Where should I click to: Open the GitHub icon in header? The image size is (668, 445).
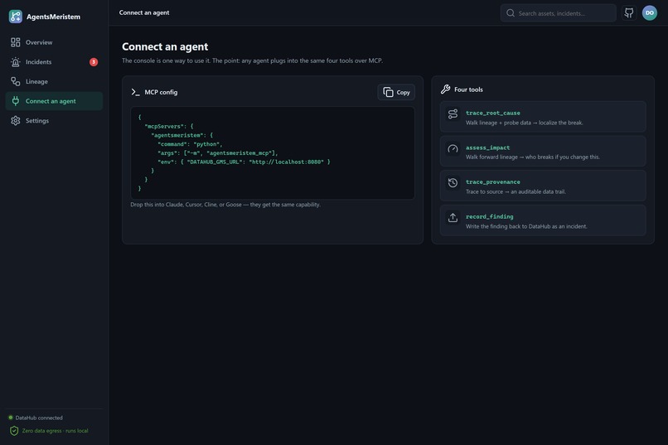[x=629, y=12]
